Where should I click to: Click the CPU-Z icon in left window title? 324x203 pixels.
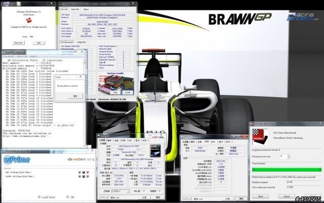pos(99,135)
